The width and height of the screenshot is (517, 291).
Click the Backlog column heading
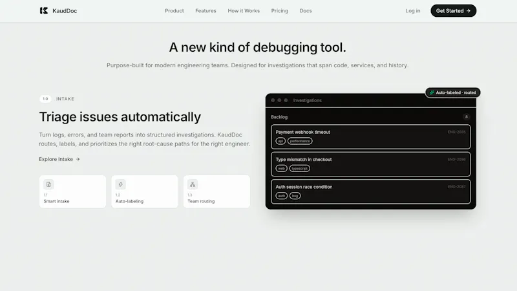click(x=279, y=117)
